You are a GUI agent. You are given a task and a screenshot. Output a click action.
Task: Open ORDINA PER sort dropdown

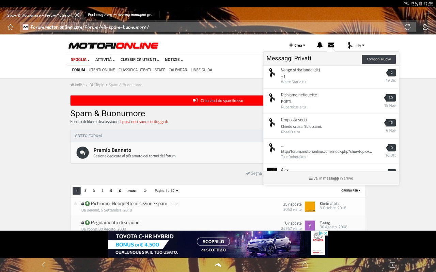pos(351,191)
